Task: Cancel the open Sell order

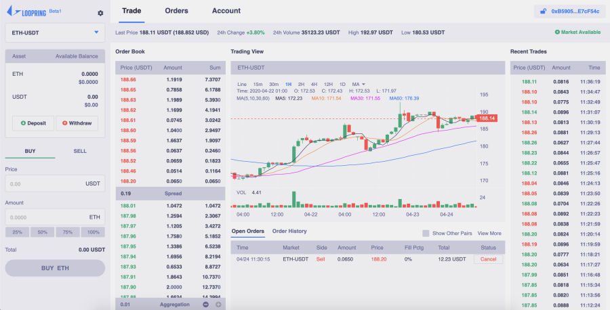Action: [x=488, y=259]
